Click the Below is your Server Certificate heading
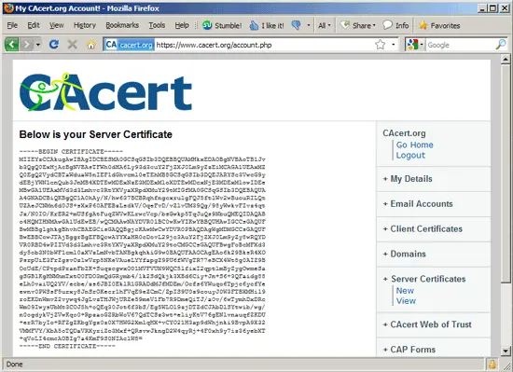The height and width of the screenshot is (372, 513). pyautogui.click(x=95, y=134)
